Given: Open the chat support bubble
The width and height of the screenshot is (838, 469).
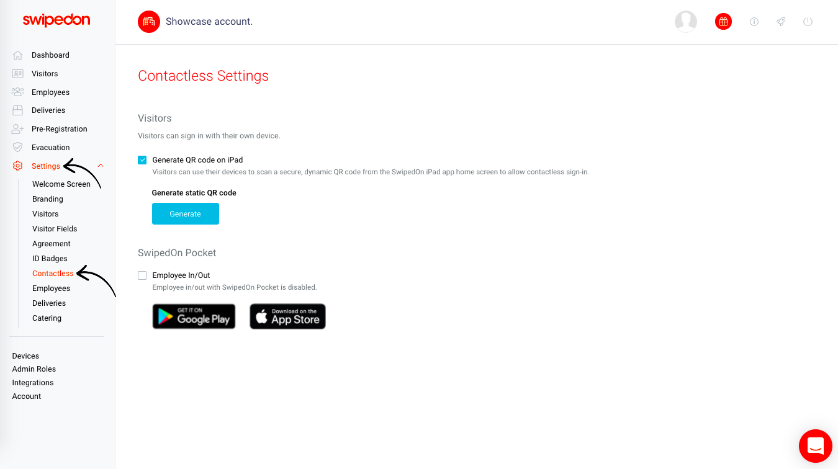Looking at the screenshot, I should pyautogui.click(x=815, y=446).
